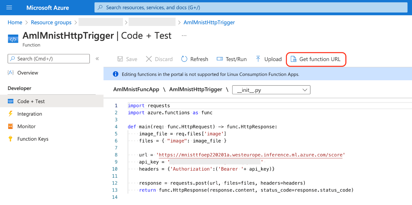Image resolution: width=412 pixels, height=205 pixels.
Task: Click the function code icon beside the title
Action: 13,39
